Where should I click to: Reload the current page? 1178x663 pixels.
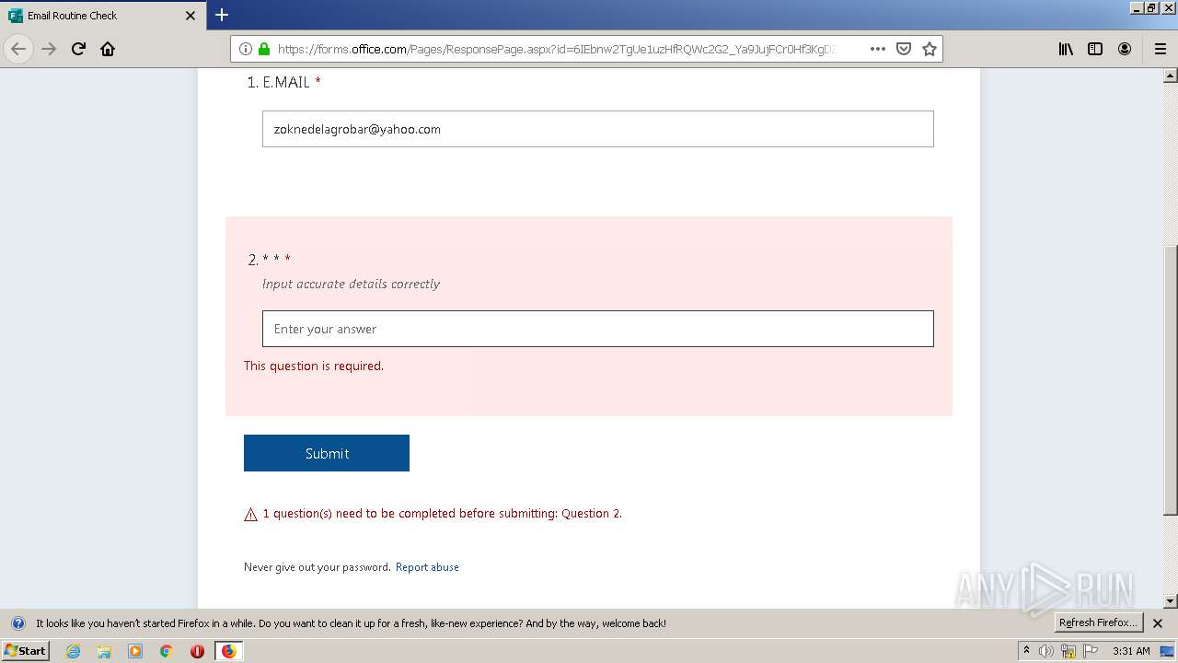78,49
